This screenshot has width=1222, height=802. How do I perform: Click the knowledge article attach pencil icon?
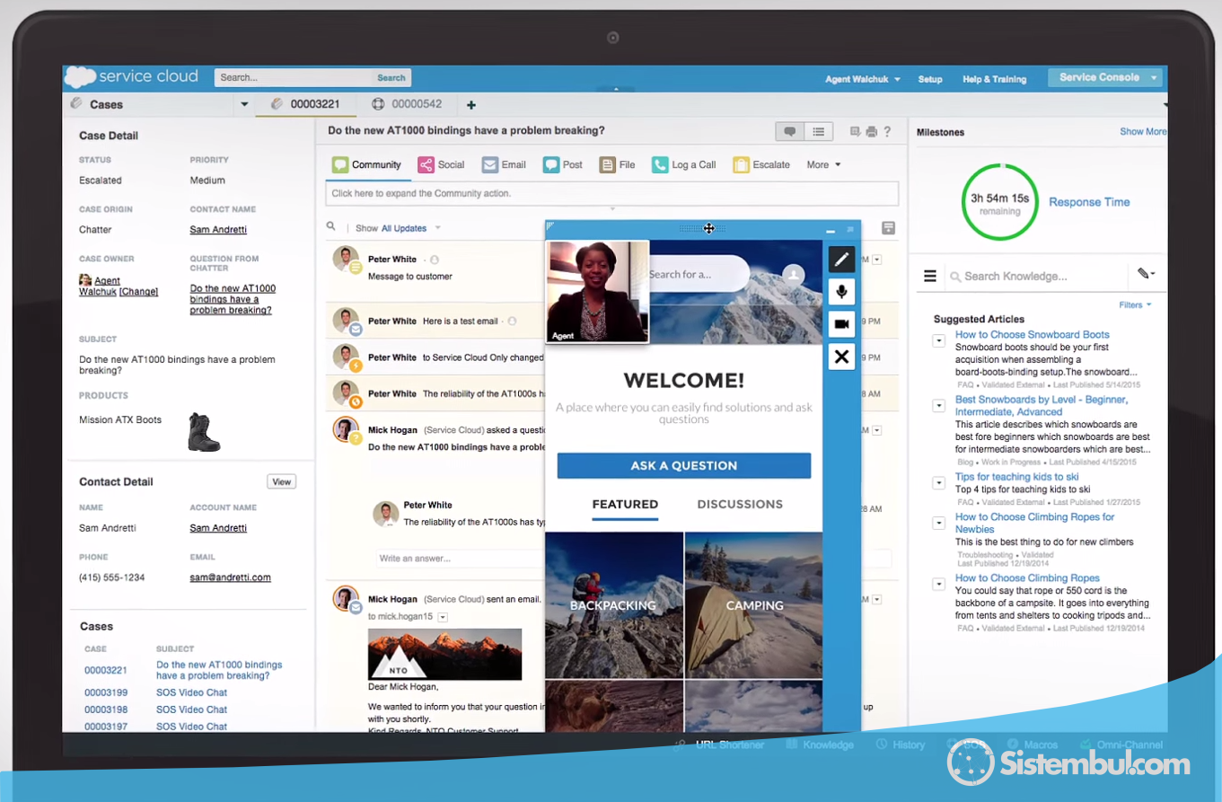pos(1146,274)
